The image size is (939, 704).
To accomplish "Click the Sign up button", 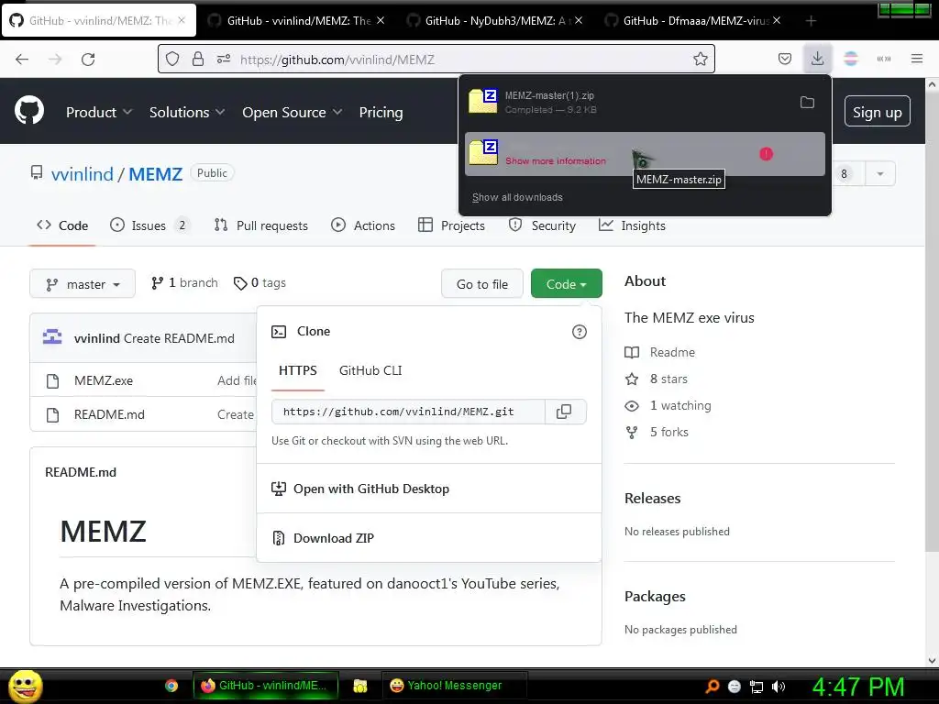I will [878, 112].
